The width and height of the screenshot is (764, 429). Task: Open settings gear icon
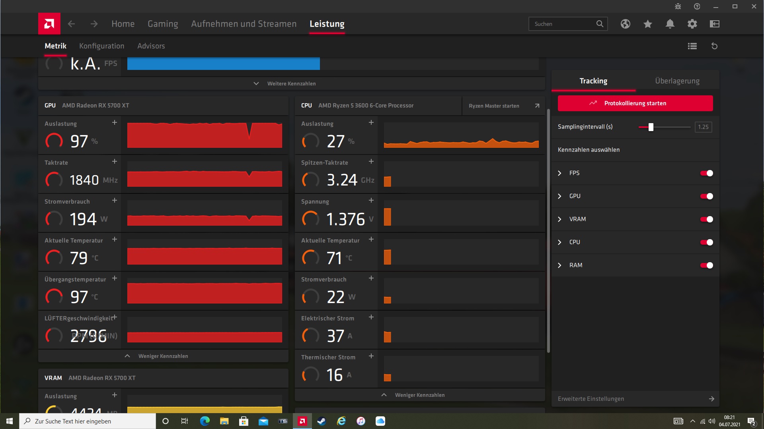pos(692,24)
